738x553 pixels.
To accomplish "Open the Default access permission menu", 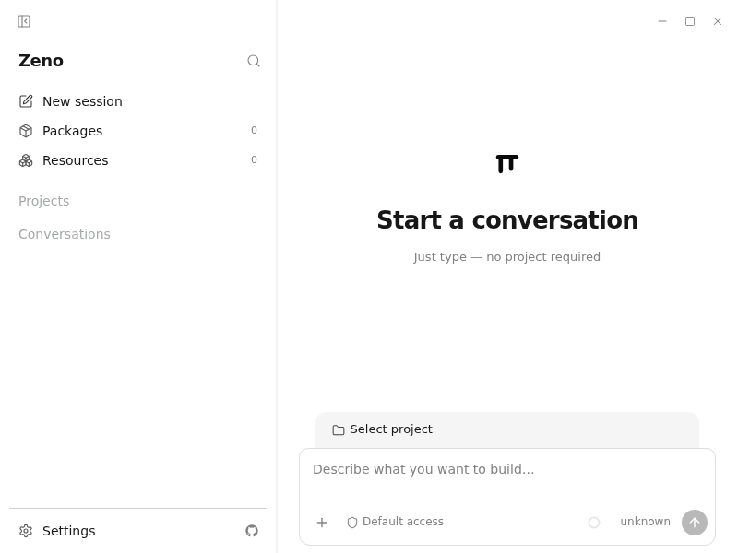I will point(396,522).
